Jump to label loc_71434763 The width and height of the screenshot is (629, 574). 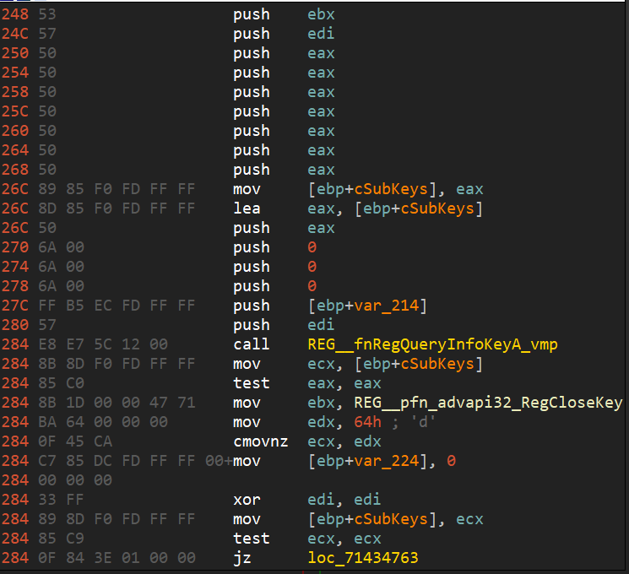pyautogui.click(x=363, y=558)
